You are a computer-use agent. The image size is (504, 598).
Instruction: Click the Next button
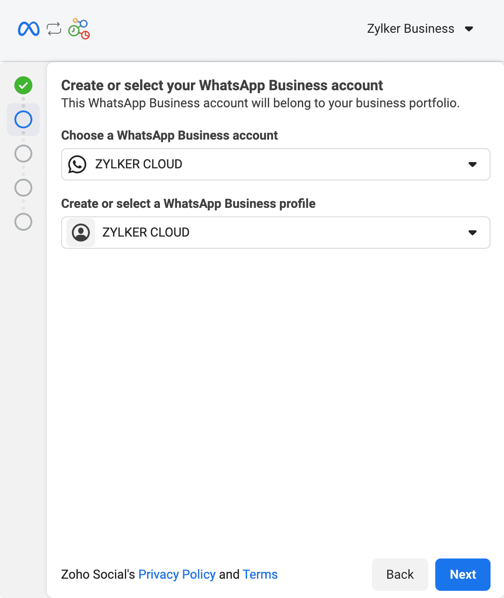click(462, 574)
